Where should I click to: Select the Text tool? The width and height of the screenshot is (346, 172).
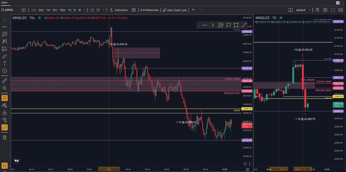(5, 63)
